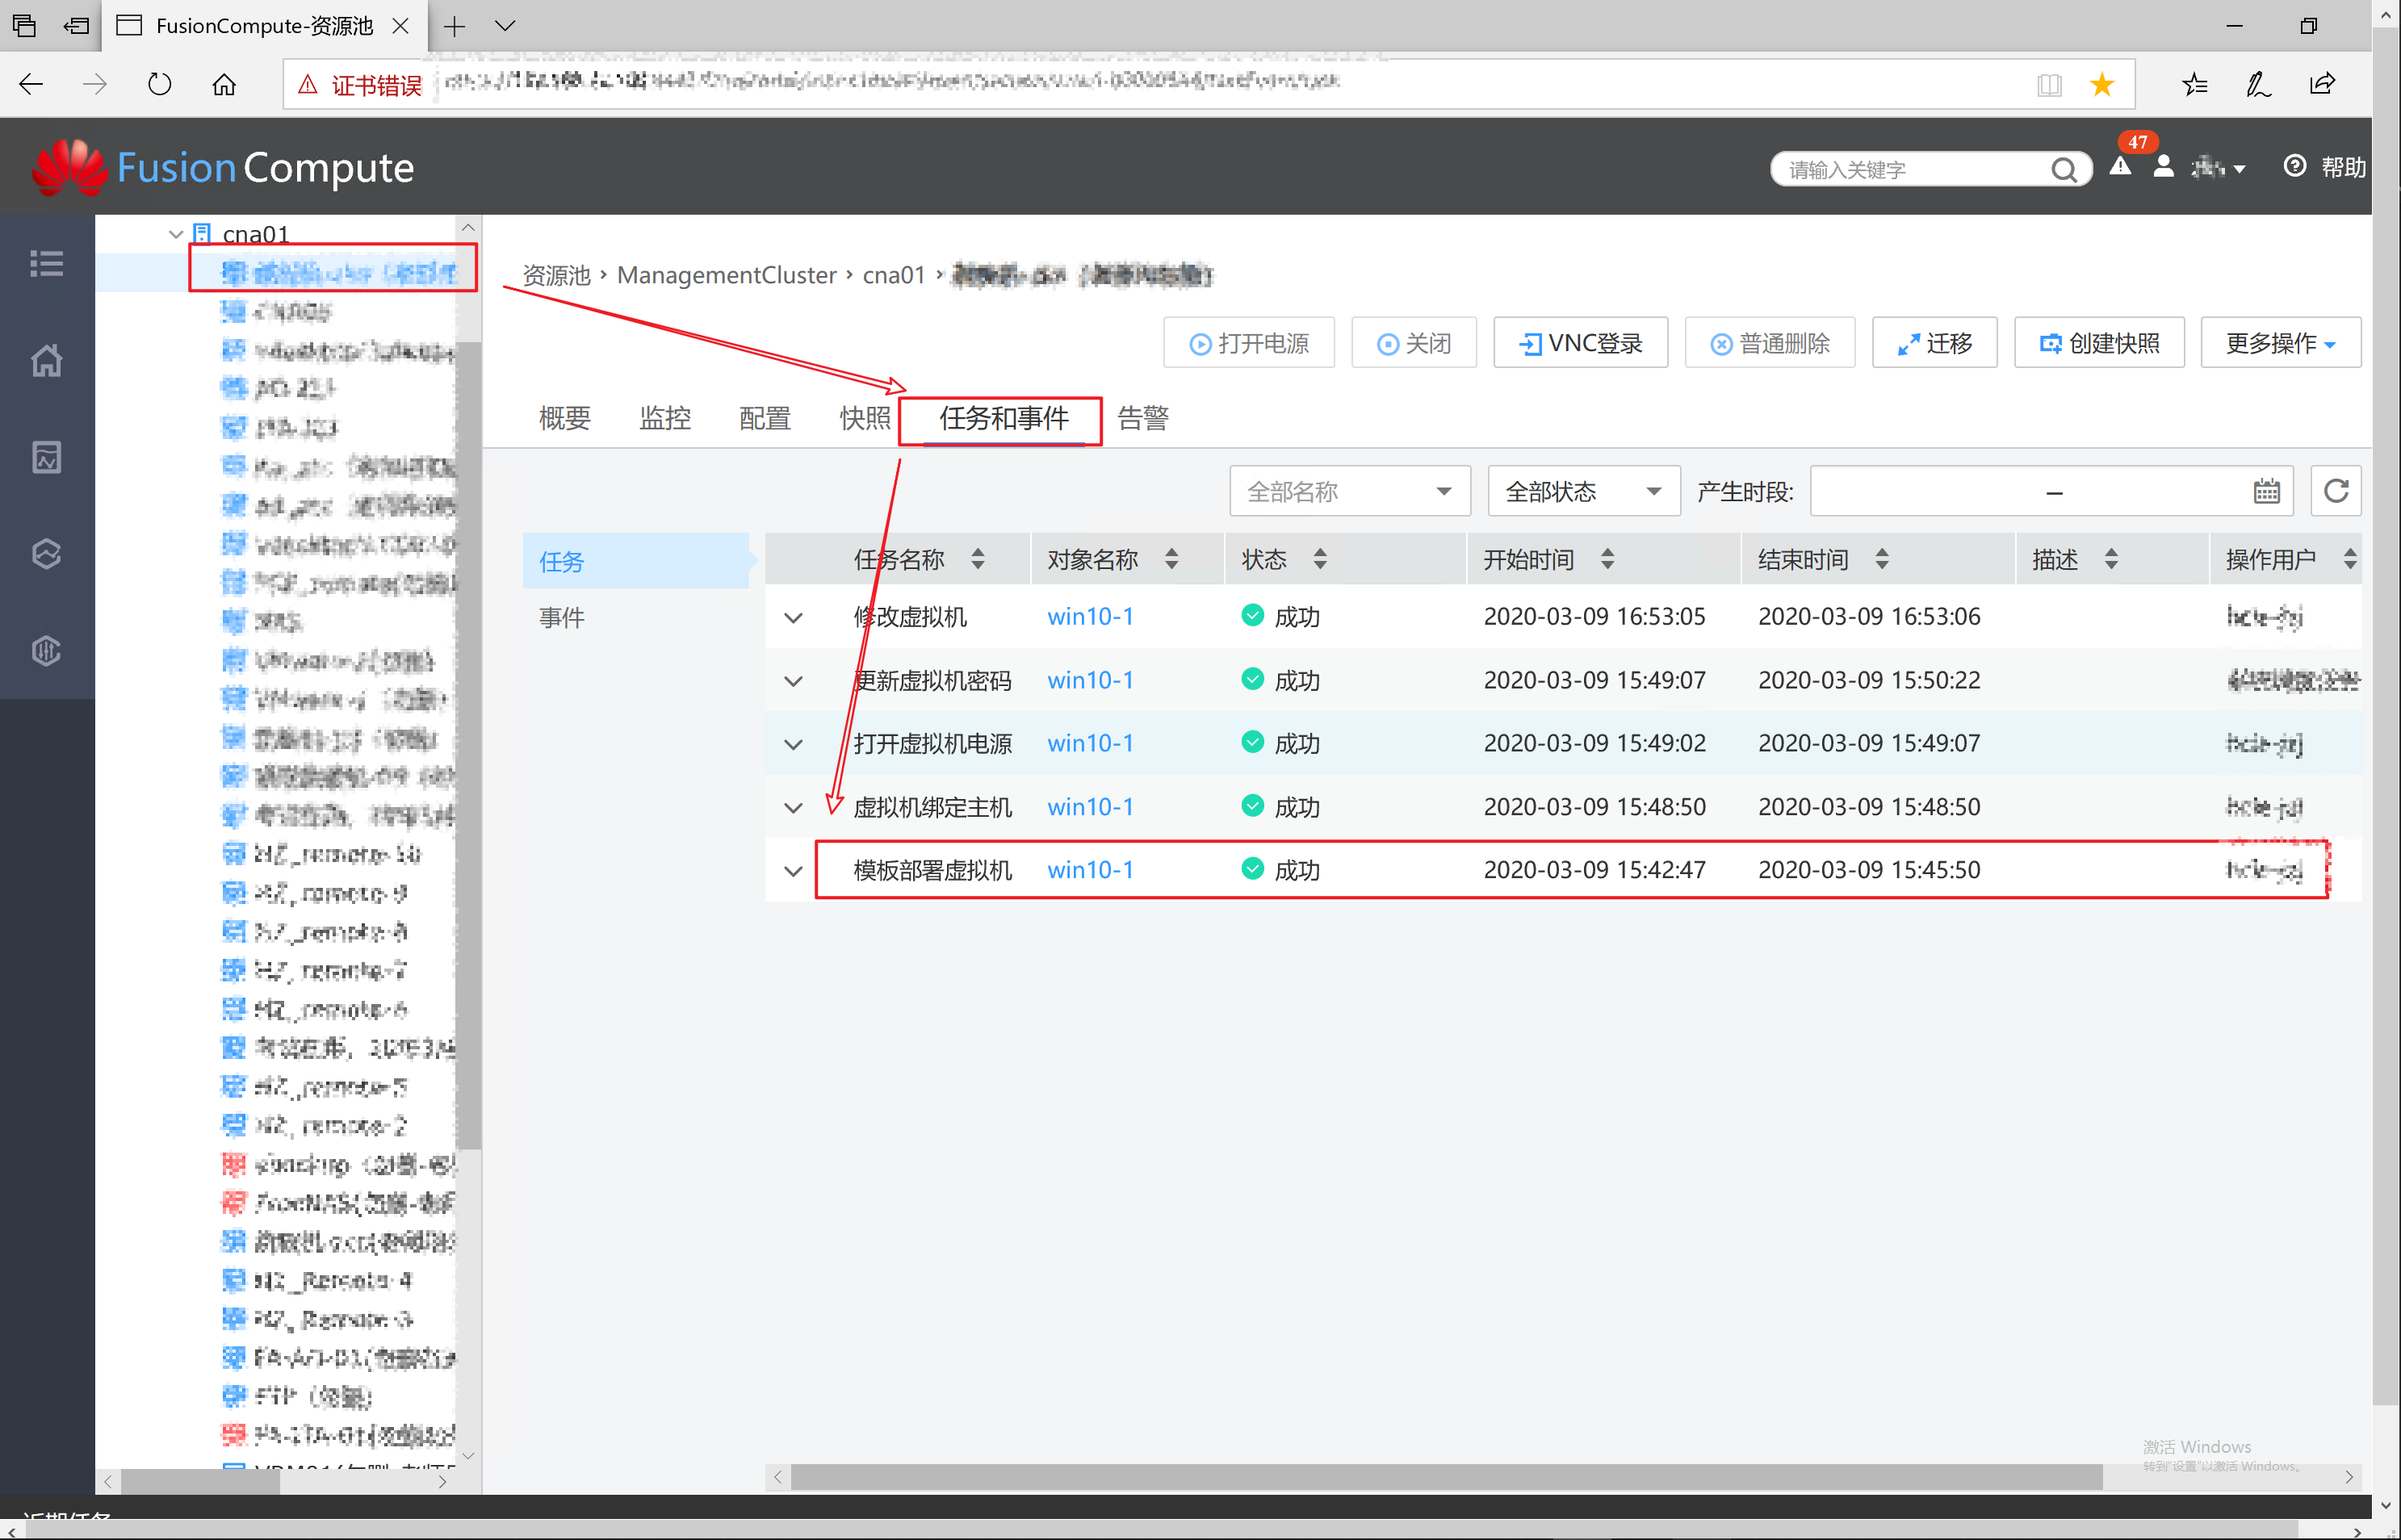
Task: Click the search magnifier icon in the header
Action: tap(2063, 170)
